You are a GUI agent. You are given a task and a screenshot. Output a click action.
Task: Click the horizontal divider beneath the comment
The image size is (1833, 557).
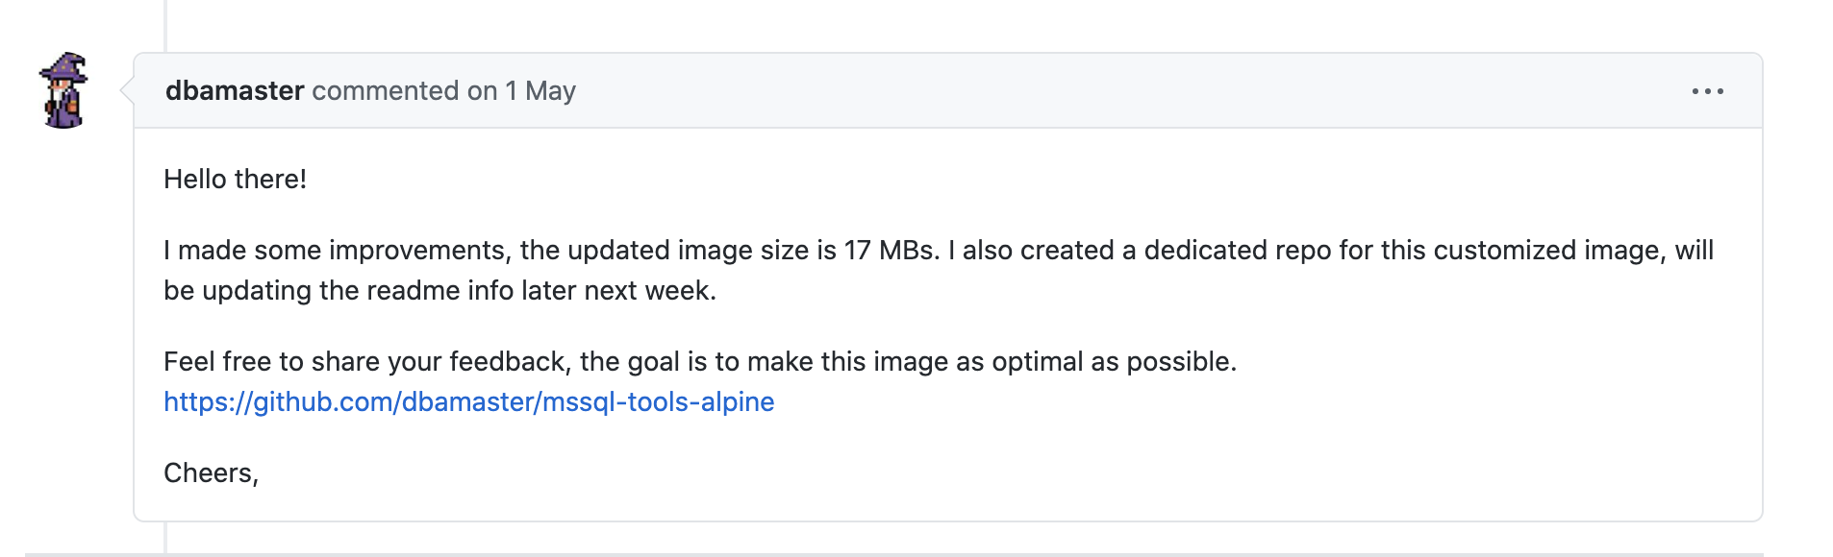click(x=894, y=554)
